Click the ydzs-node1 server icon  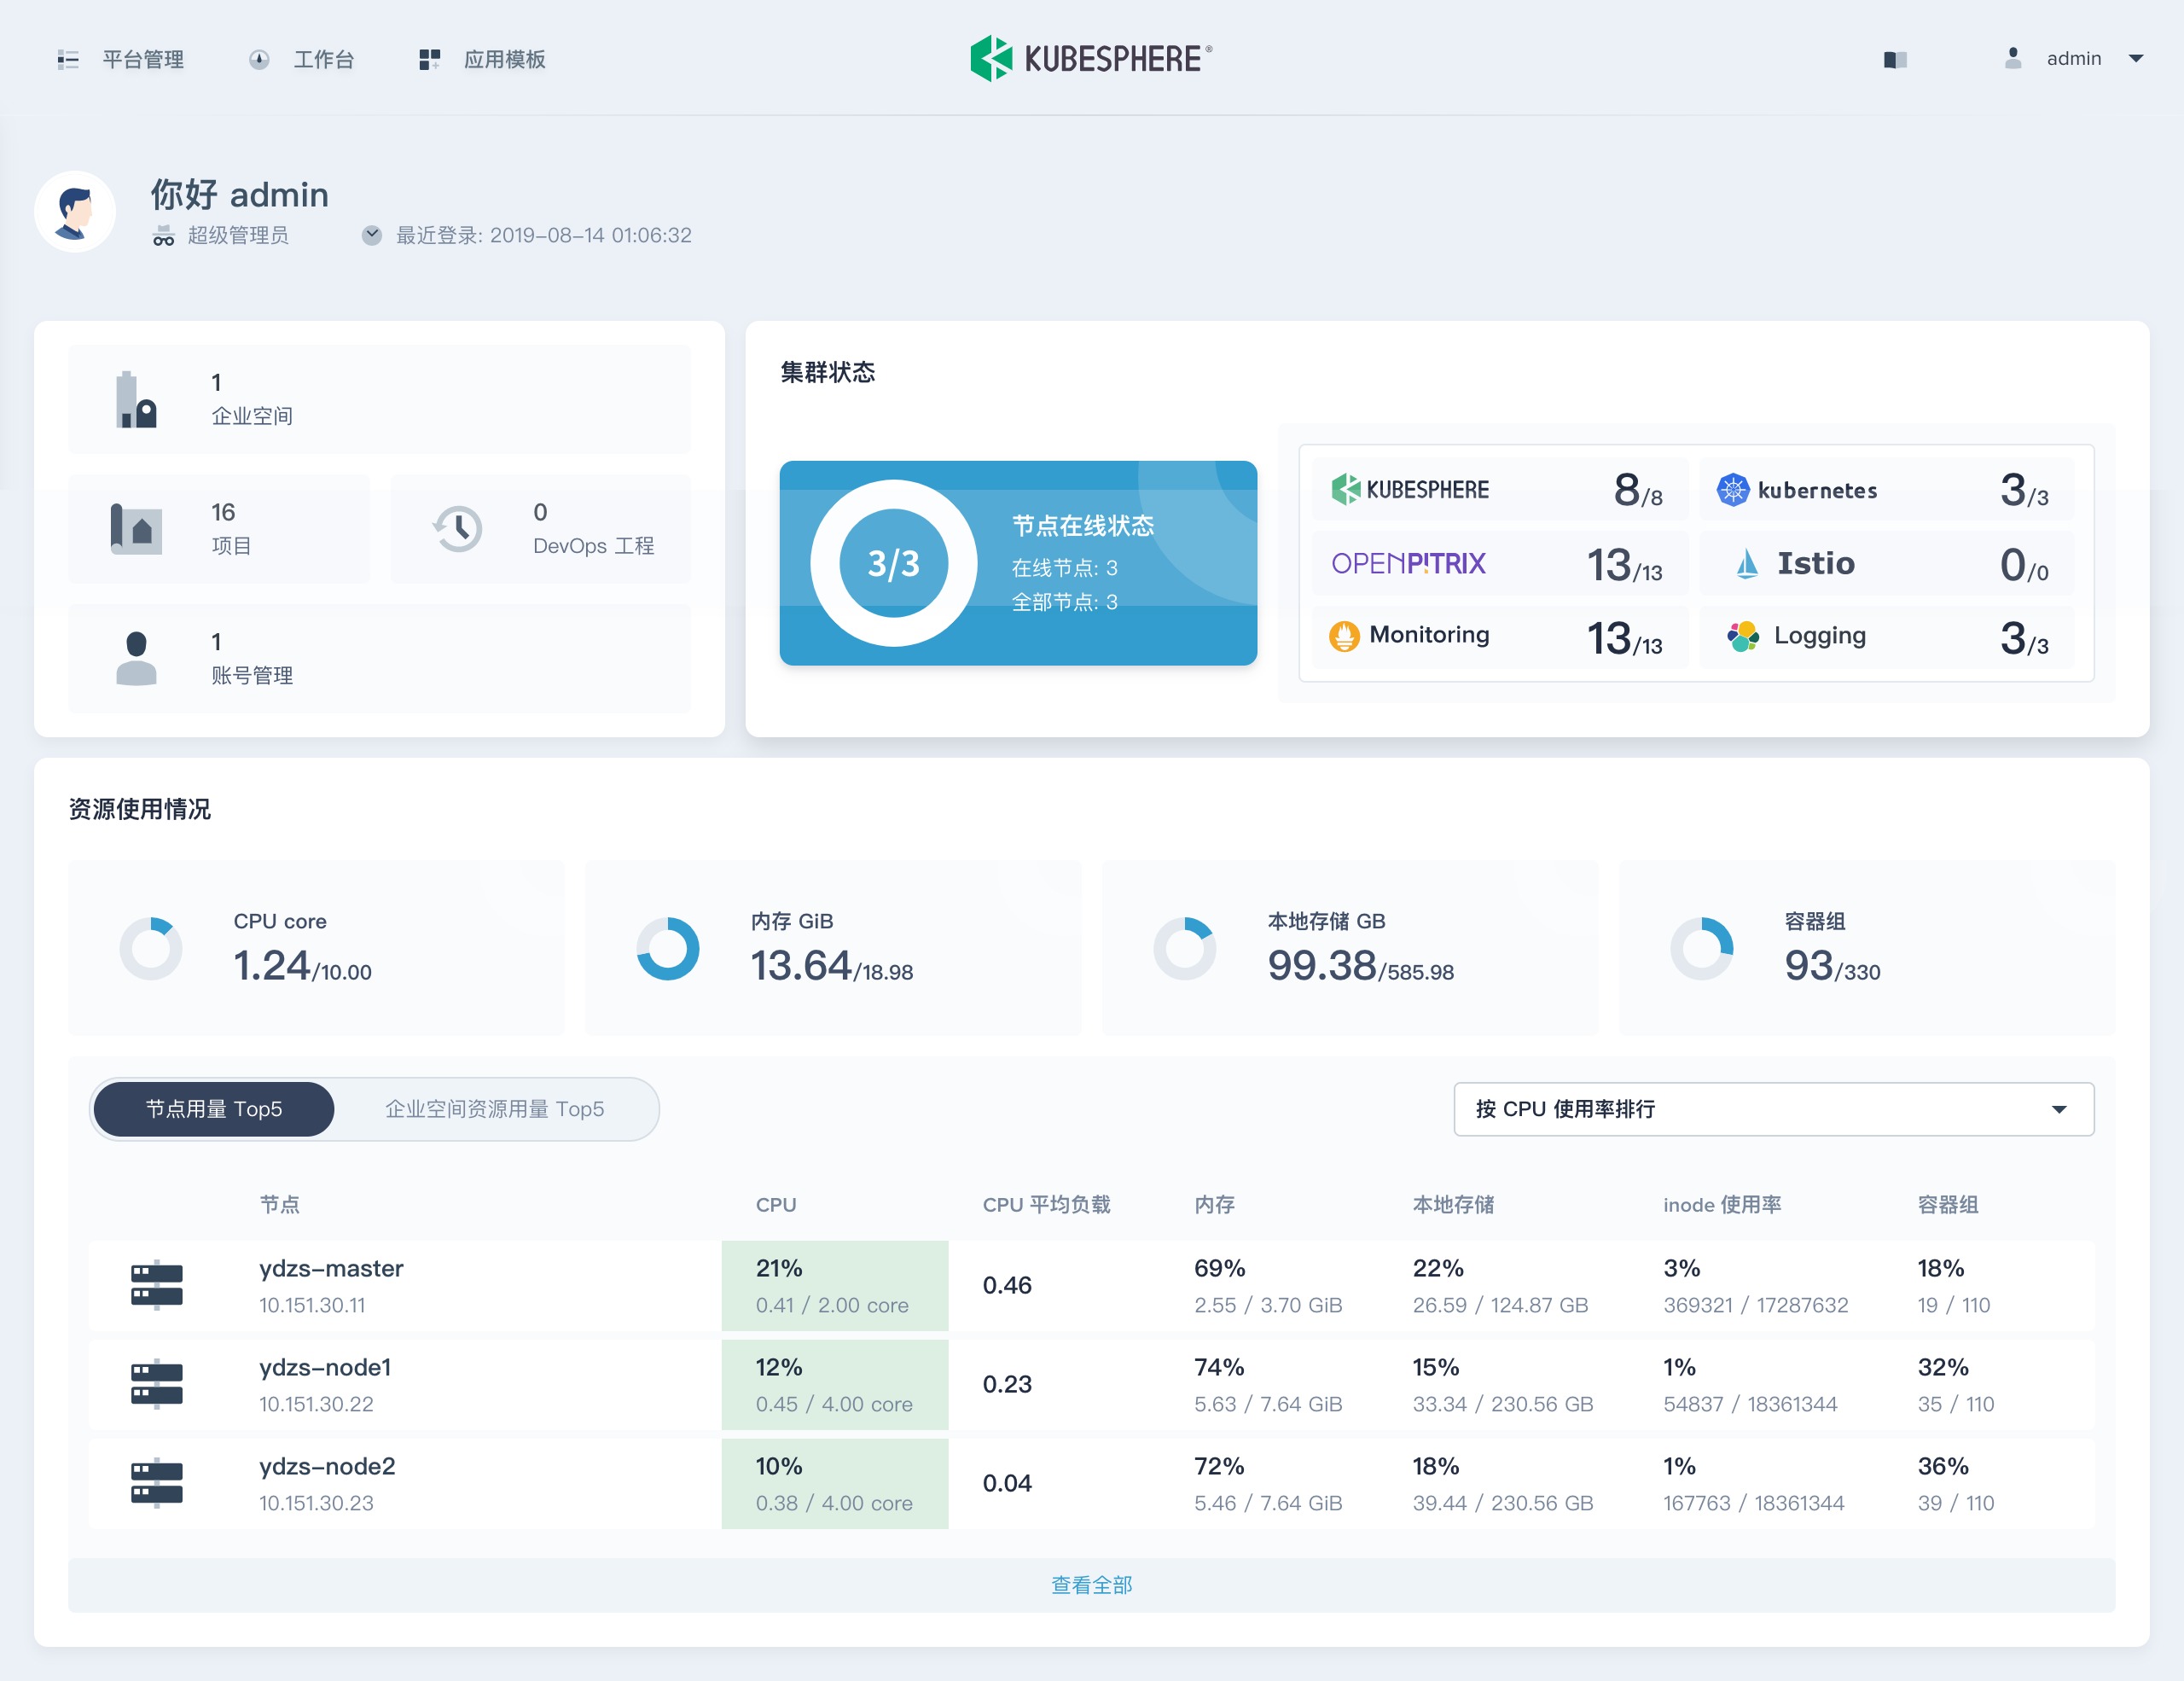click(157, 1384)
